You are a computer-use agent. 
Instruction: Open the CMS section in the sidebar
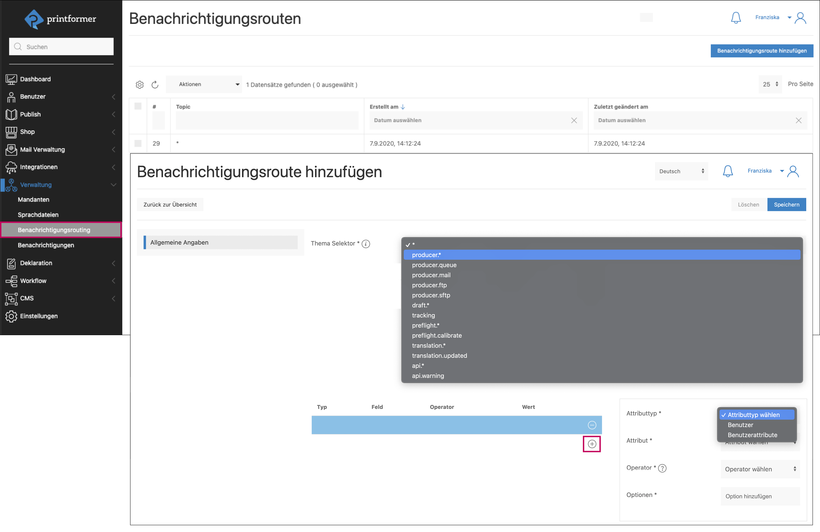pos(26,298)
